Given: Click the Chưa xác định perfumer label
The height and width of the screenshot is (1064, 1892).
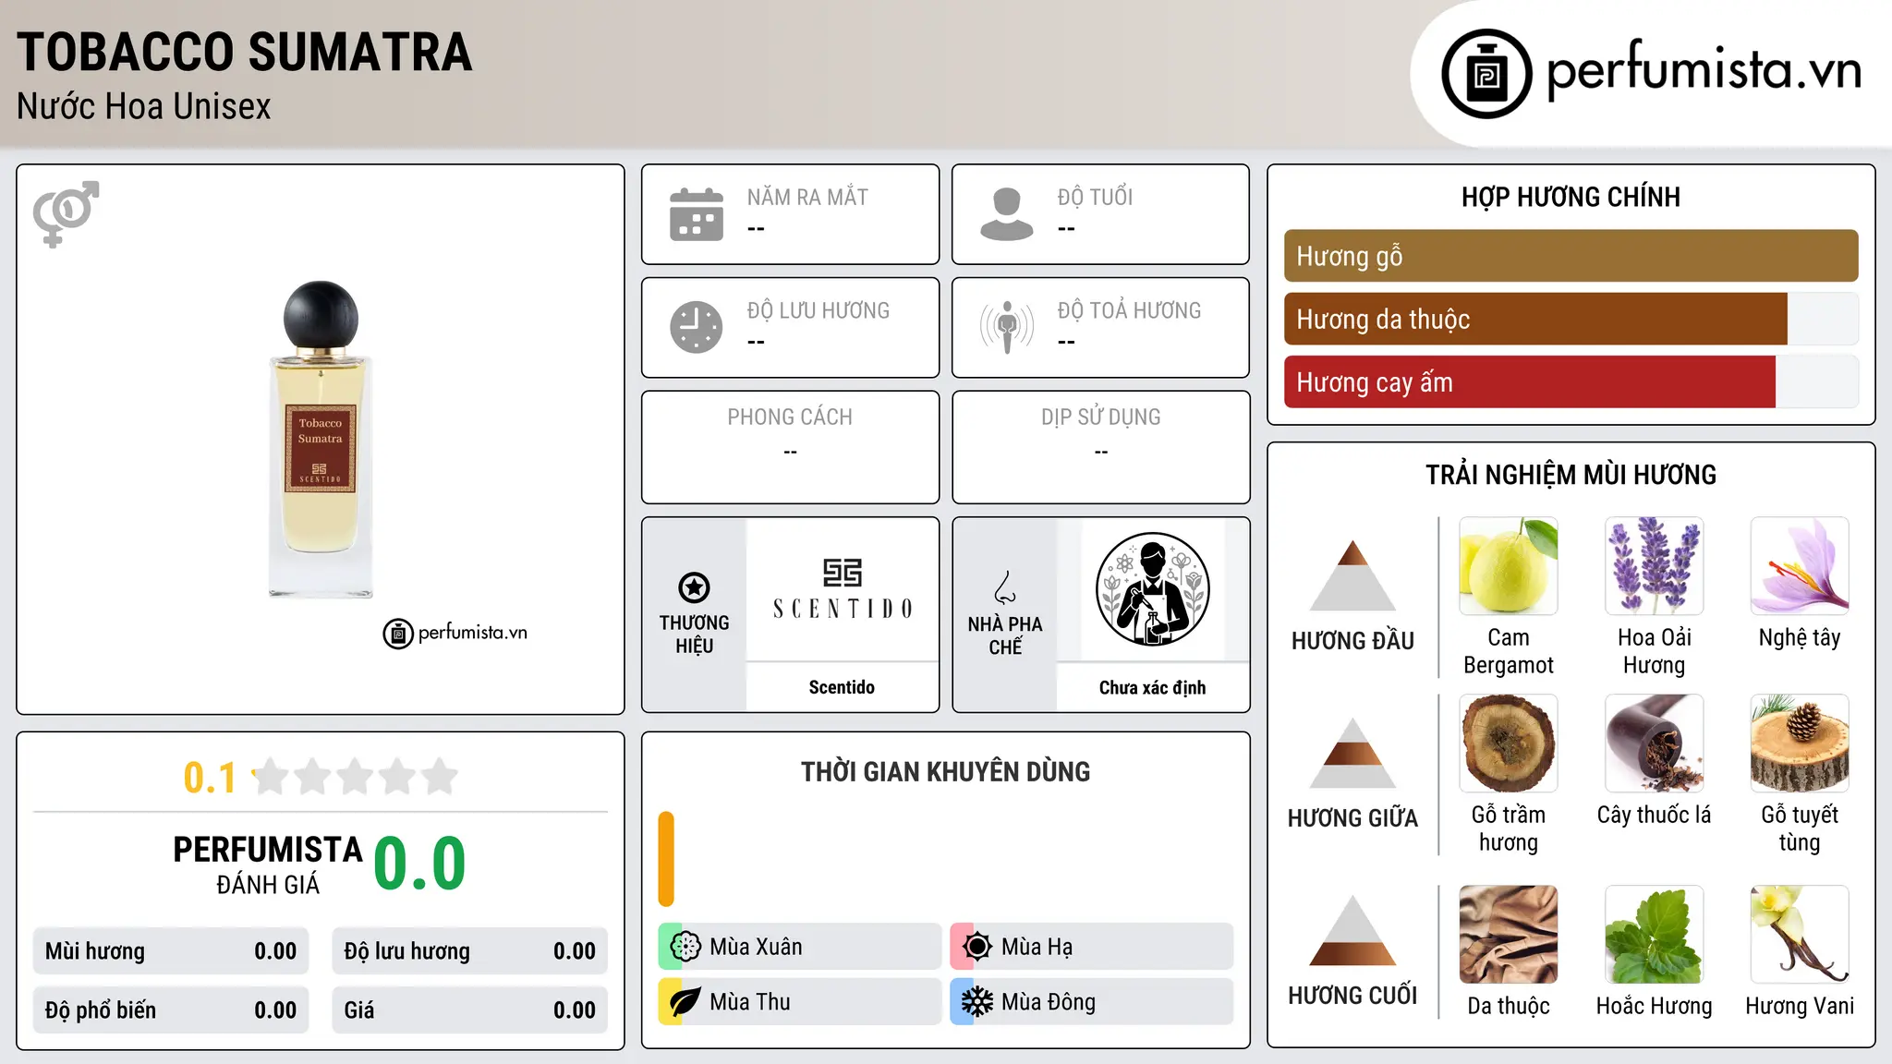Looking at the screenshot, I should click(1152, 687).
